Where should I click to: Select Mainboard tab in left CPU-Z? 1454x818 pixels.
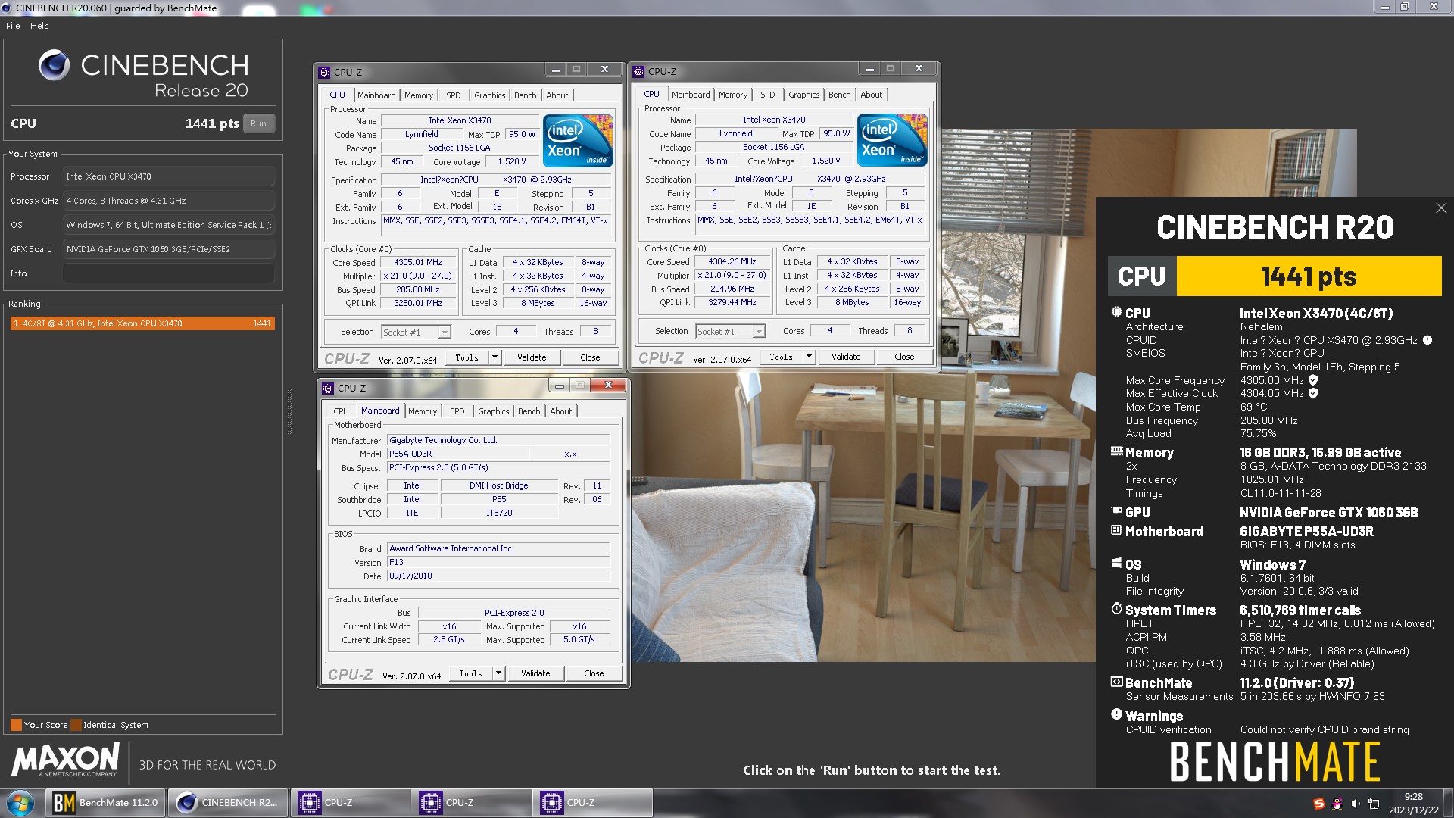(376, 95)
